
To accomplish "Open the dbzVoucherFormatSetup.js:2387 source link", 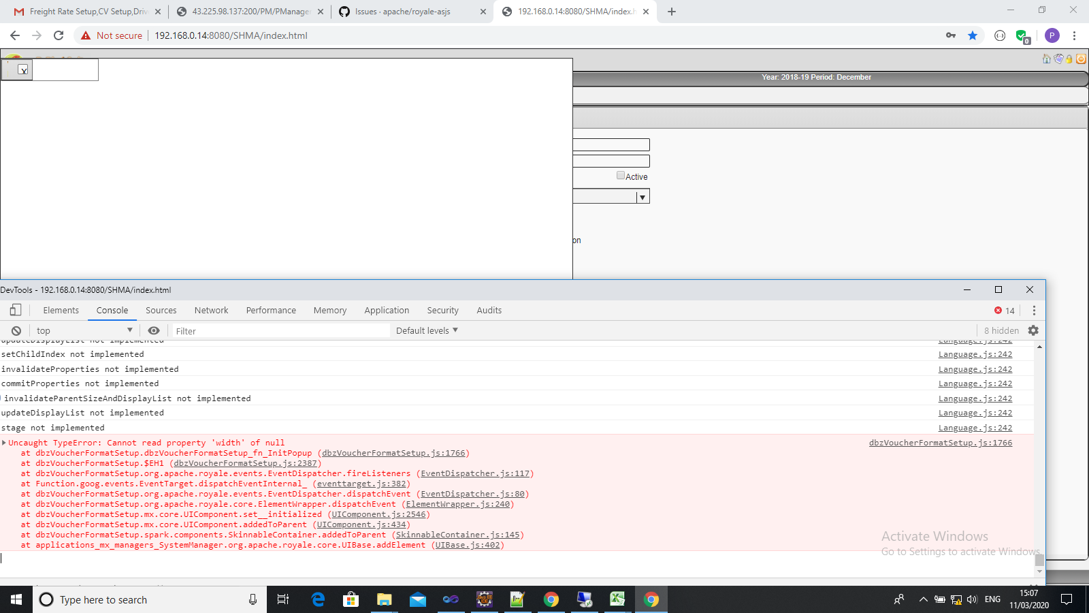I will coord(246,463).
